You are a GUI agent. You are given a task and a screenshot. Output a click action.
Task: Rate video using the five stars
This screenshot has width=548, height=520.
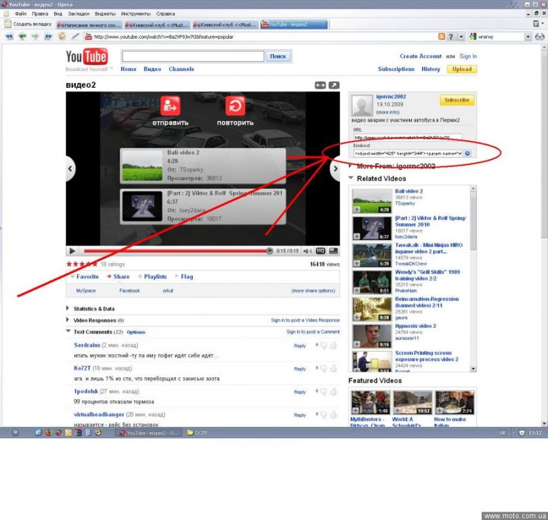tap(82, 264)
